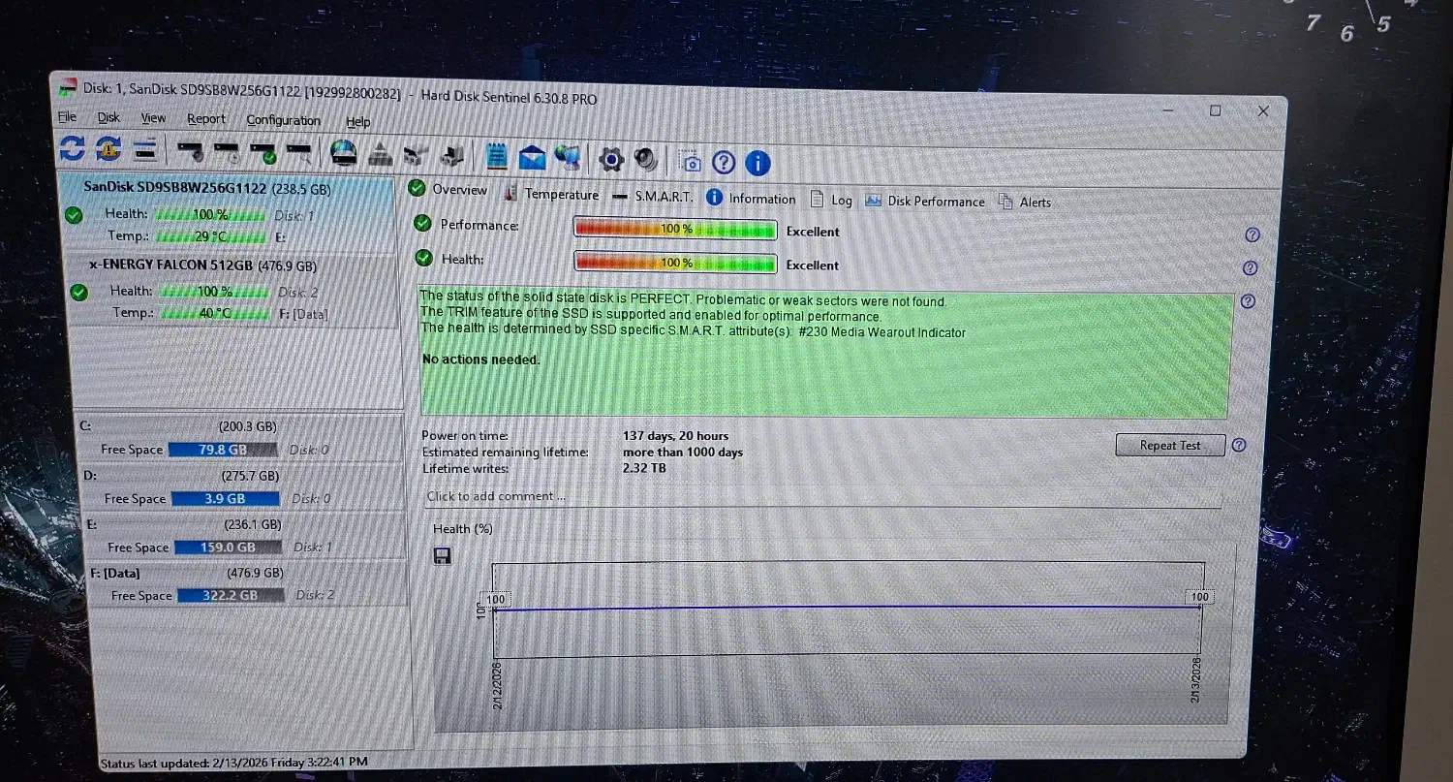Click the blue Refresh arrows toolbar icon
The image size is (1453, 782).
[71, 148]
